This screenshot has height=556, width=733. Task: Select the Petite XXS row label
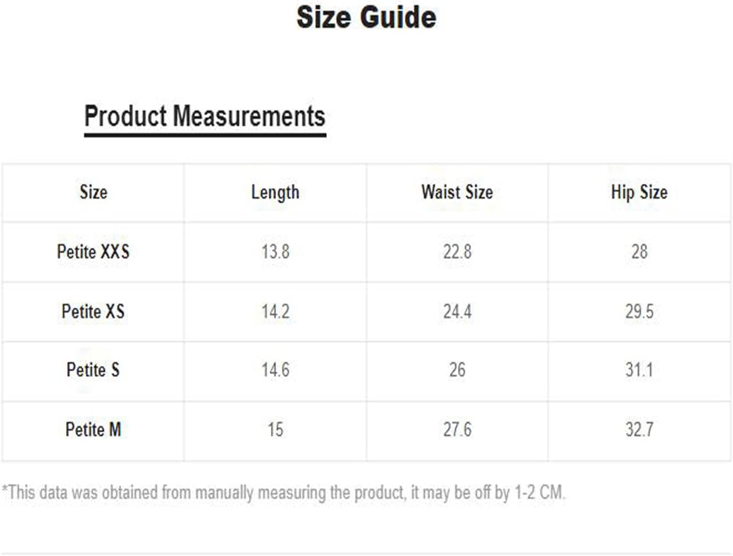coord(93,251)
